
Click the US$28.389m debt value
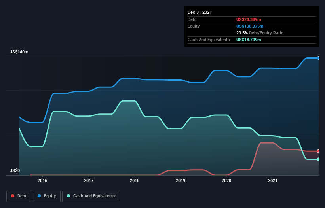pyautogui.click(x=249, y=19)
